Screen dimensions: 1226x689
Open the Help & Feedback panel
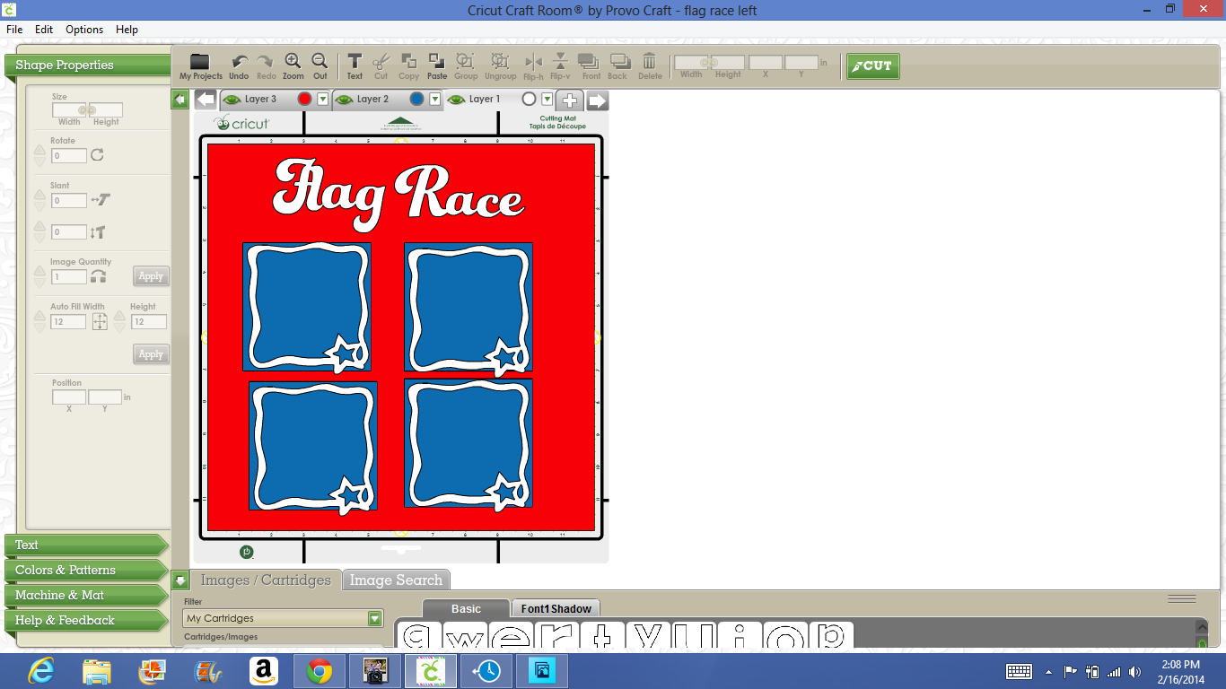[x=87, y=620]
